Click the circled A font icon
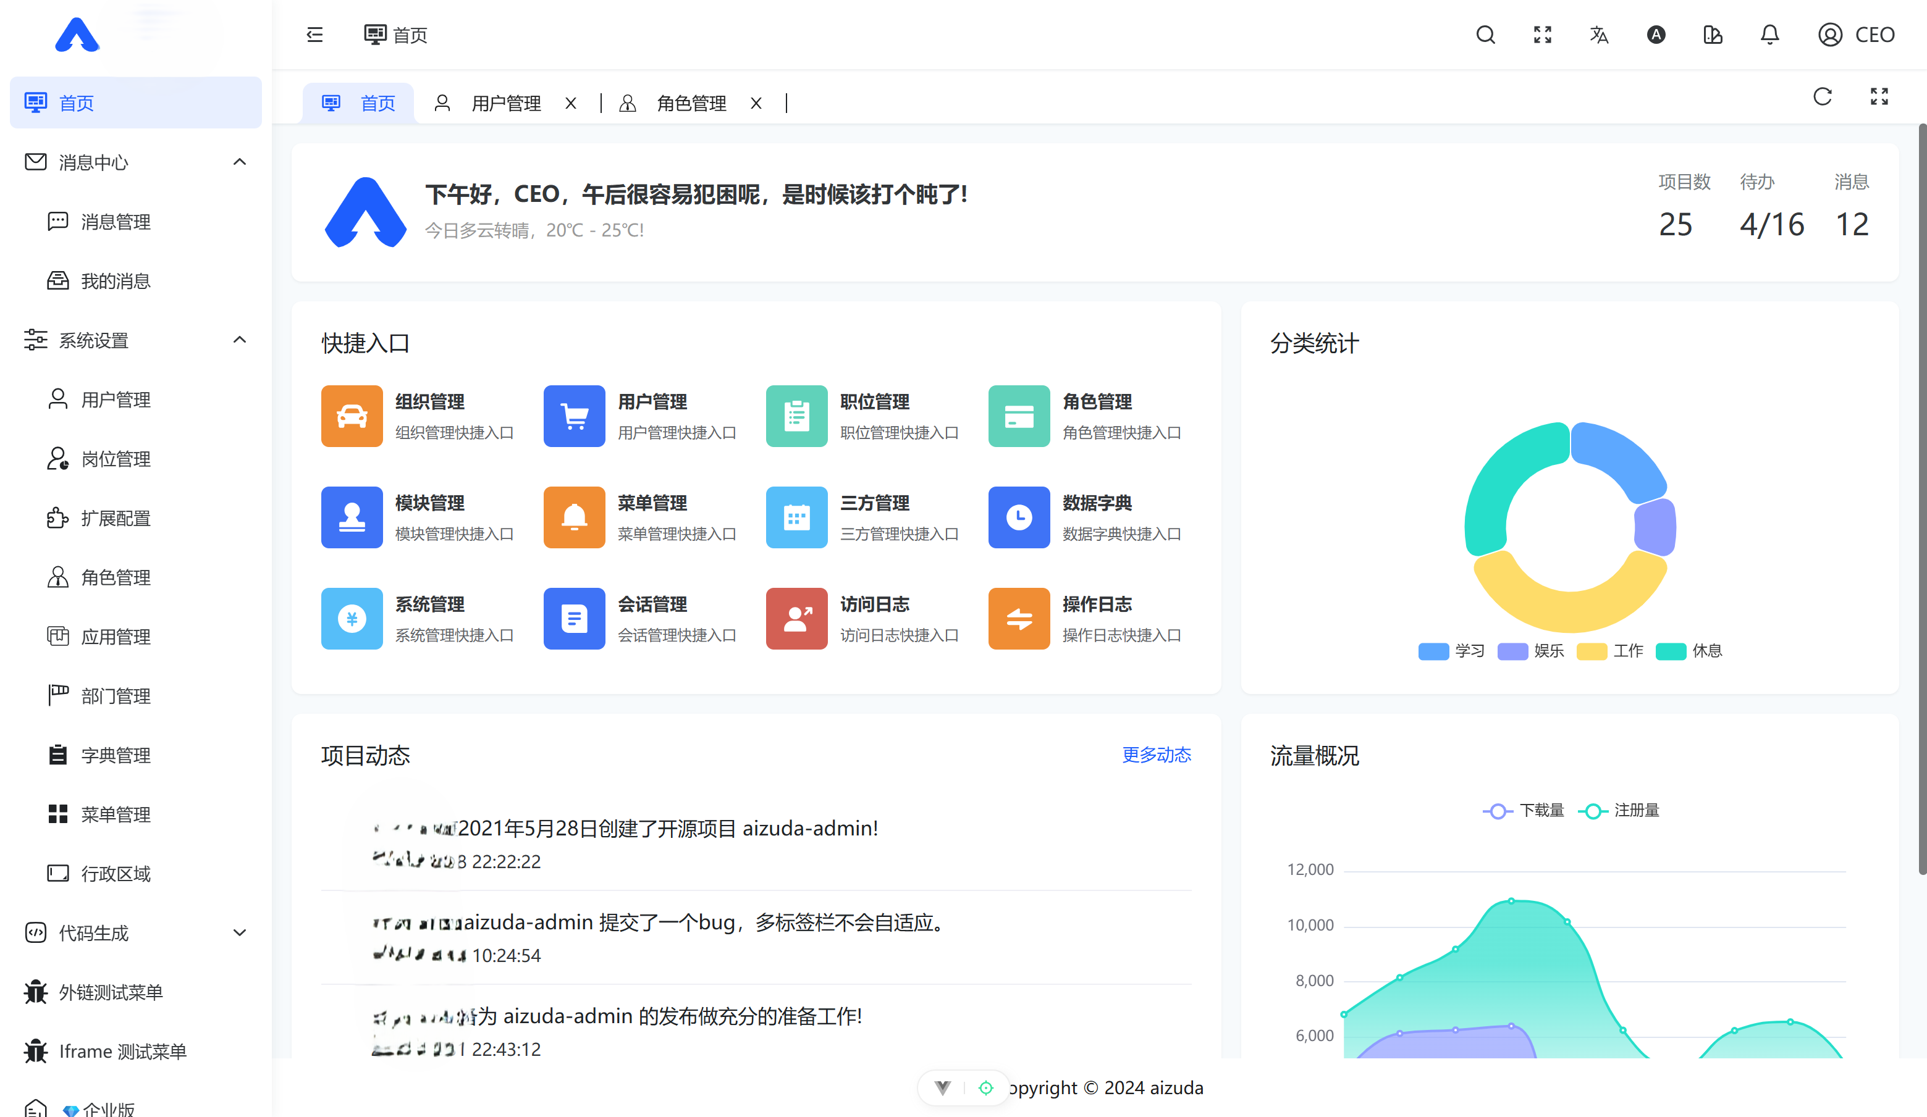Viewport: 1927px width, 1117px height. tap(1656, 35)
